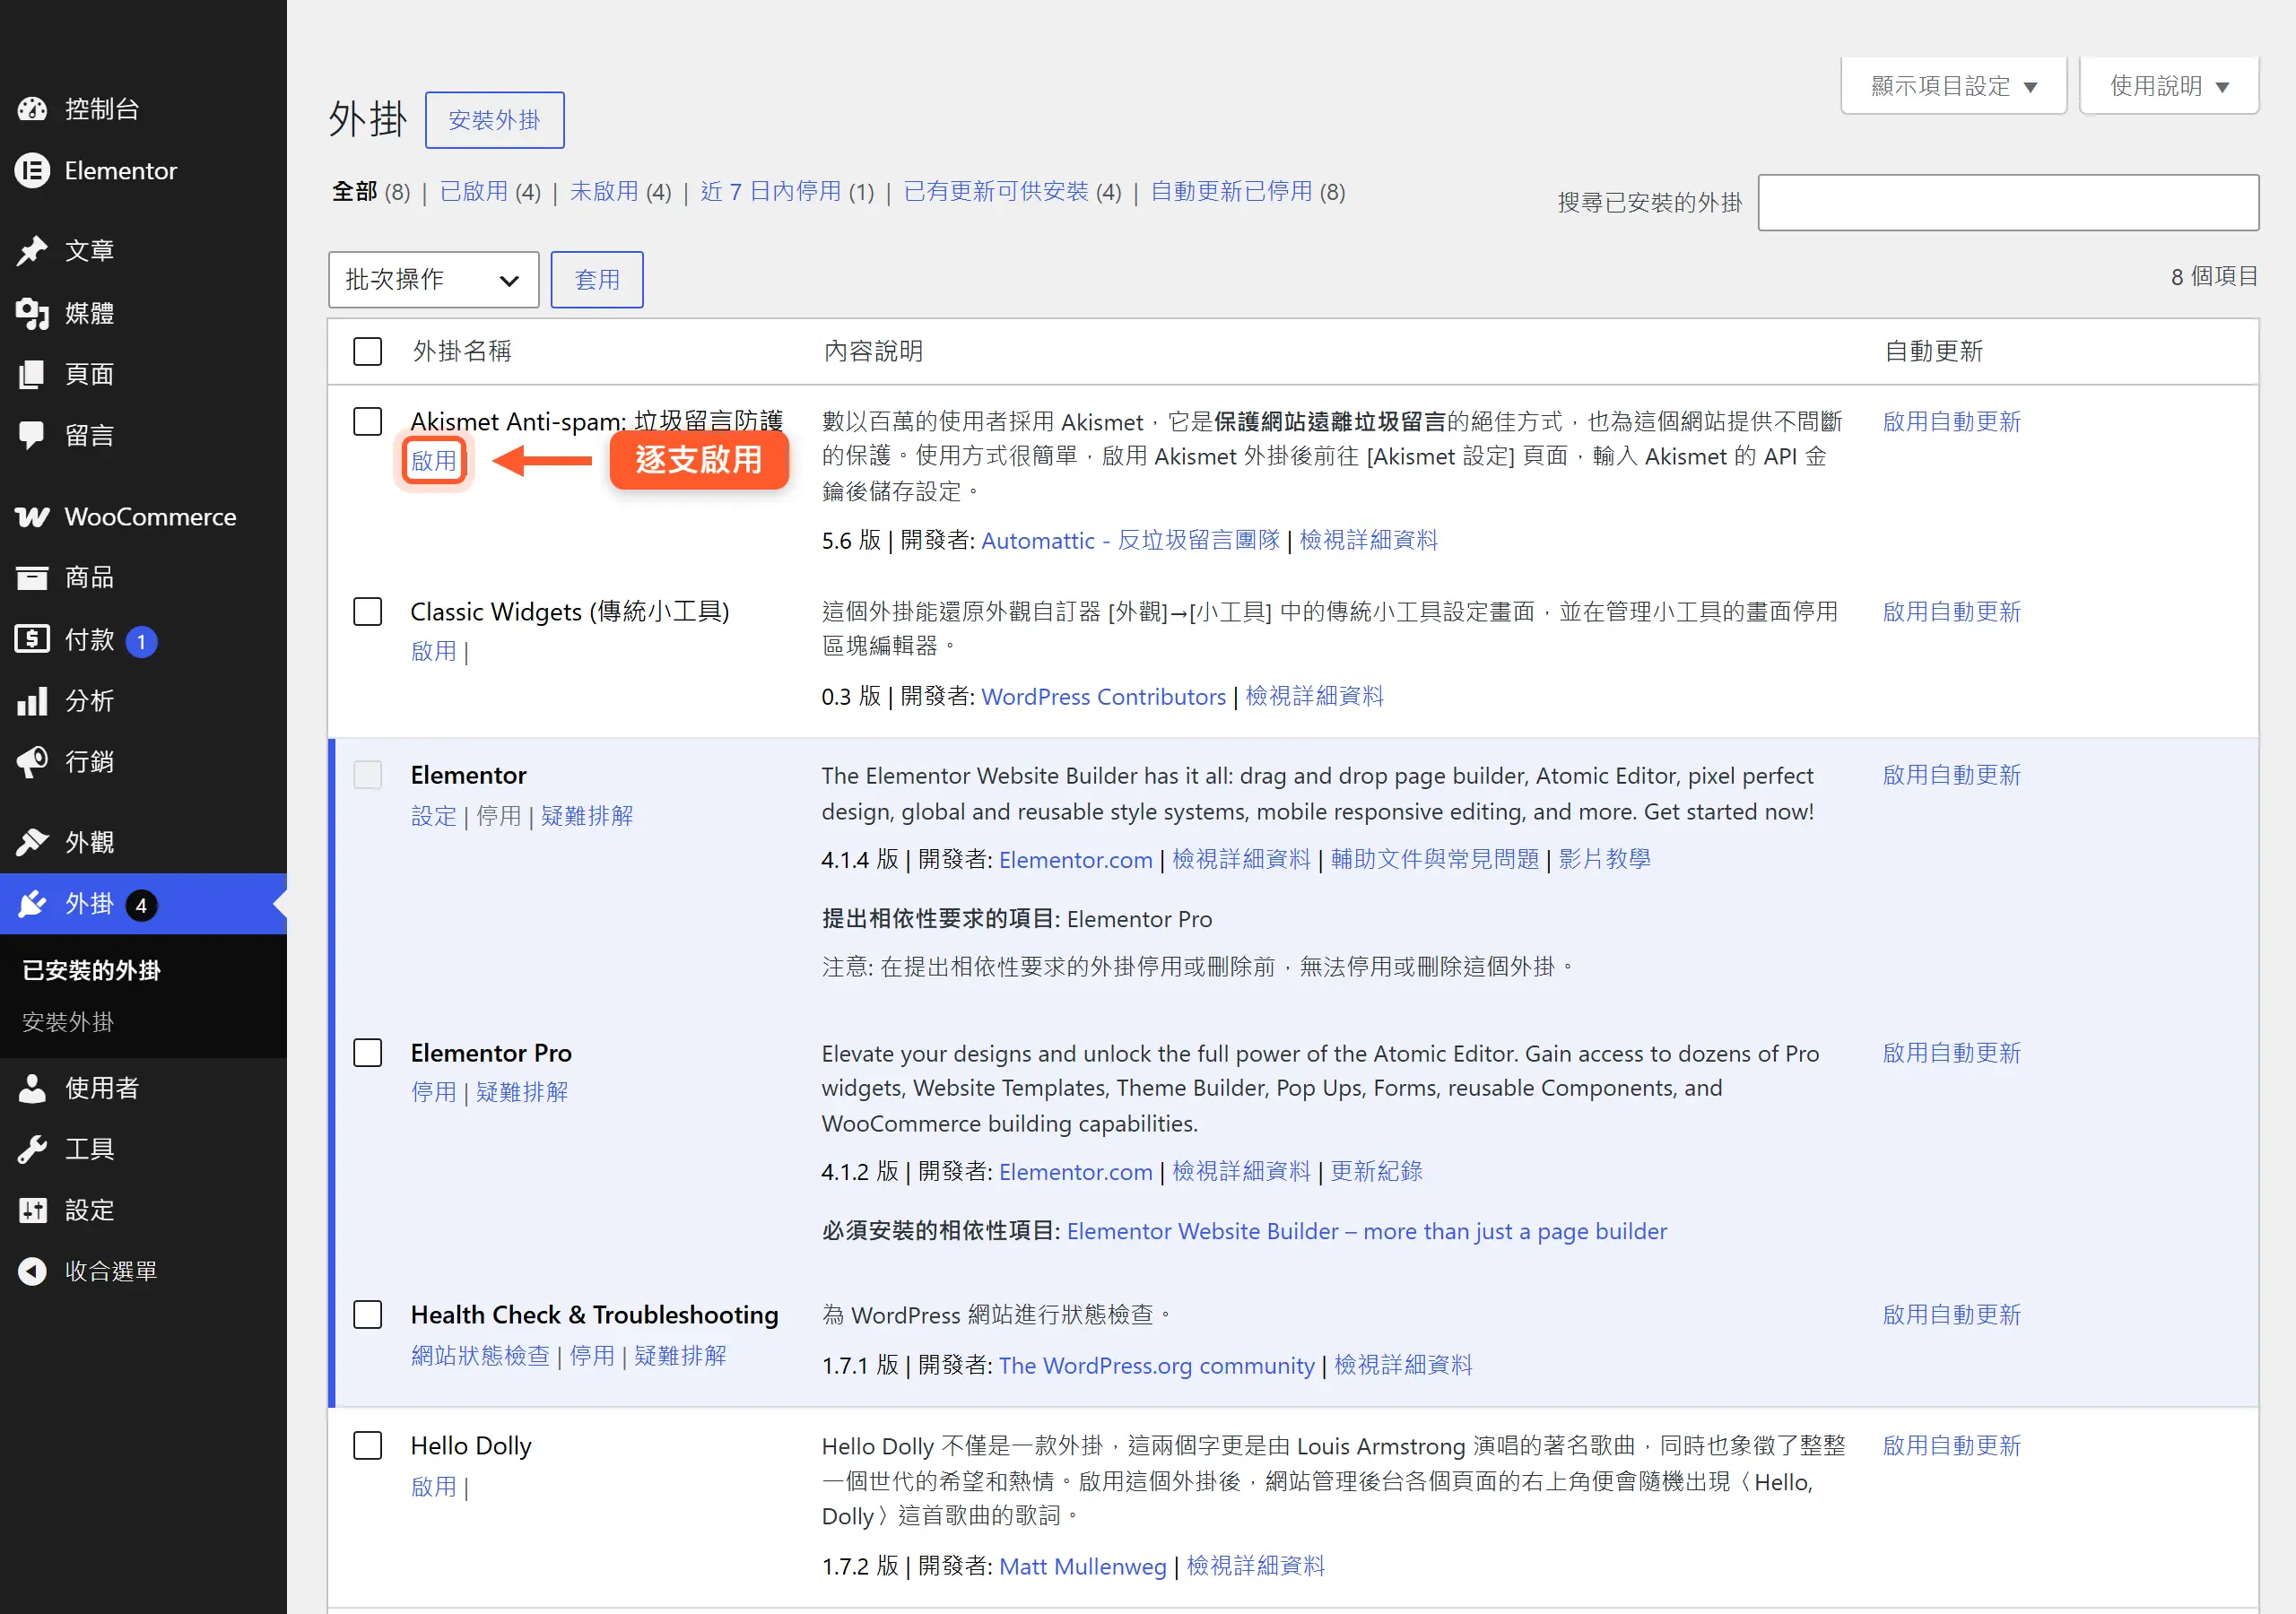Check the Health Check & Troubleshooting checkbox
2296x1614 pixels.
point(368,1314)
